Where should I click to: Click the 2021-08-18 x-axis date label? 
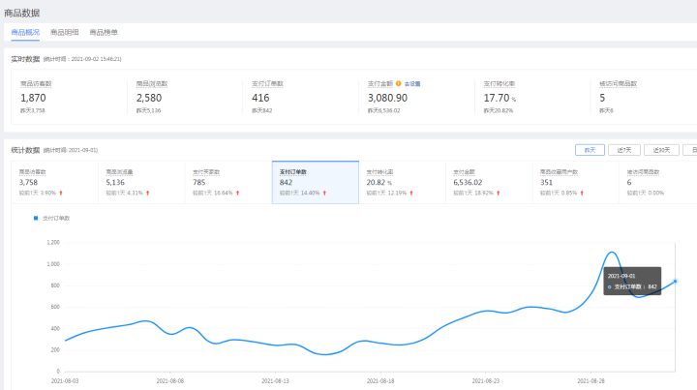pyautogui.click(x=380, y=381)
